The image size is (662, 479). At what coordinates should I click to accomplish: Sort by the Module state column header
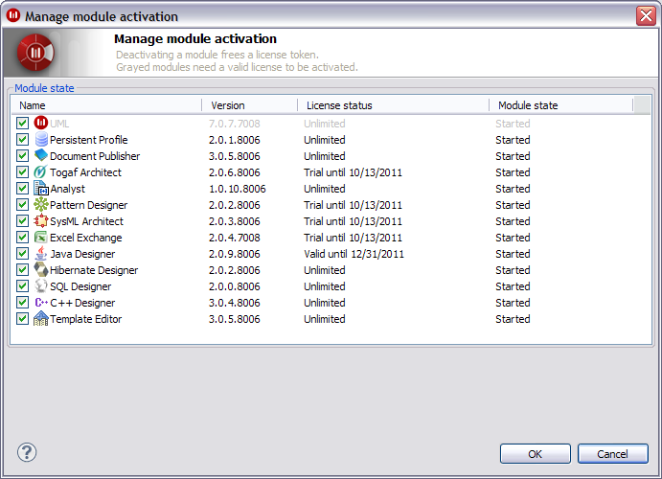560,105
